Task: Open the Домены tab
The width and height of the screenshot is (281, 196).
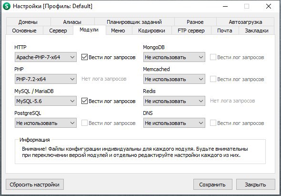Action: pyautogui.click(x=28, y=22)
